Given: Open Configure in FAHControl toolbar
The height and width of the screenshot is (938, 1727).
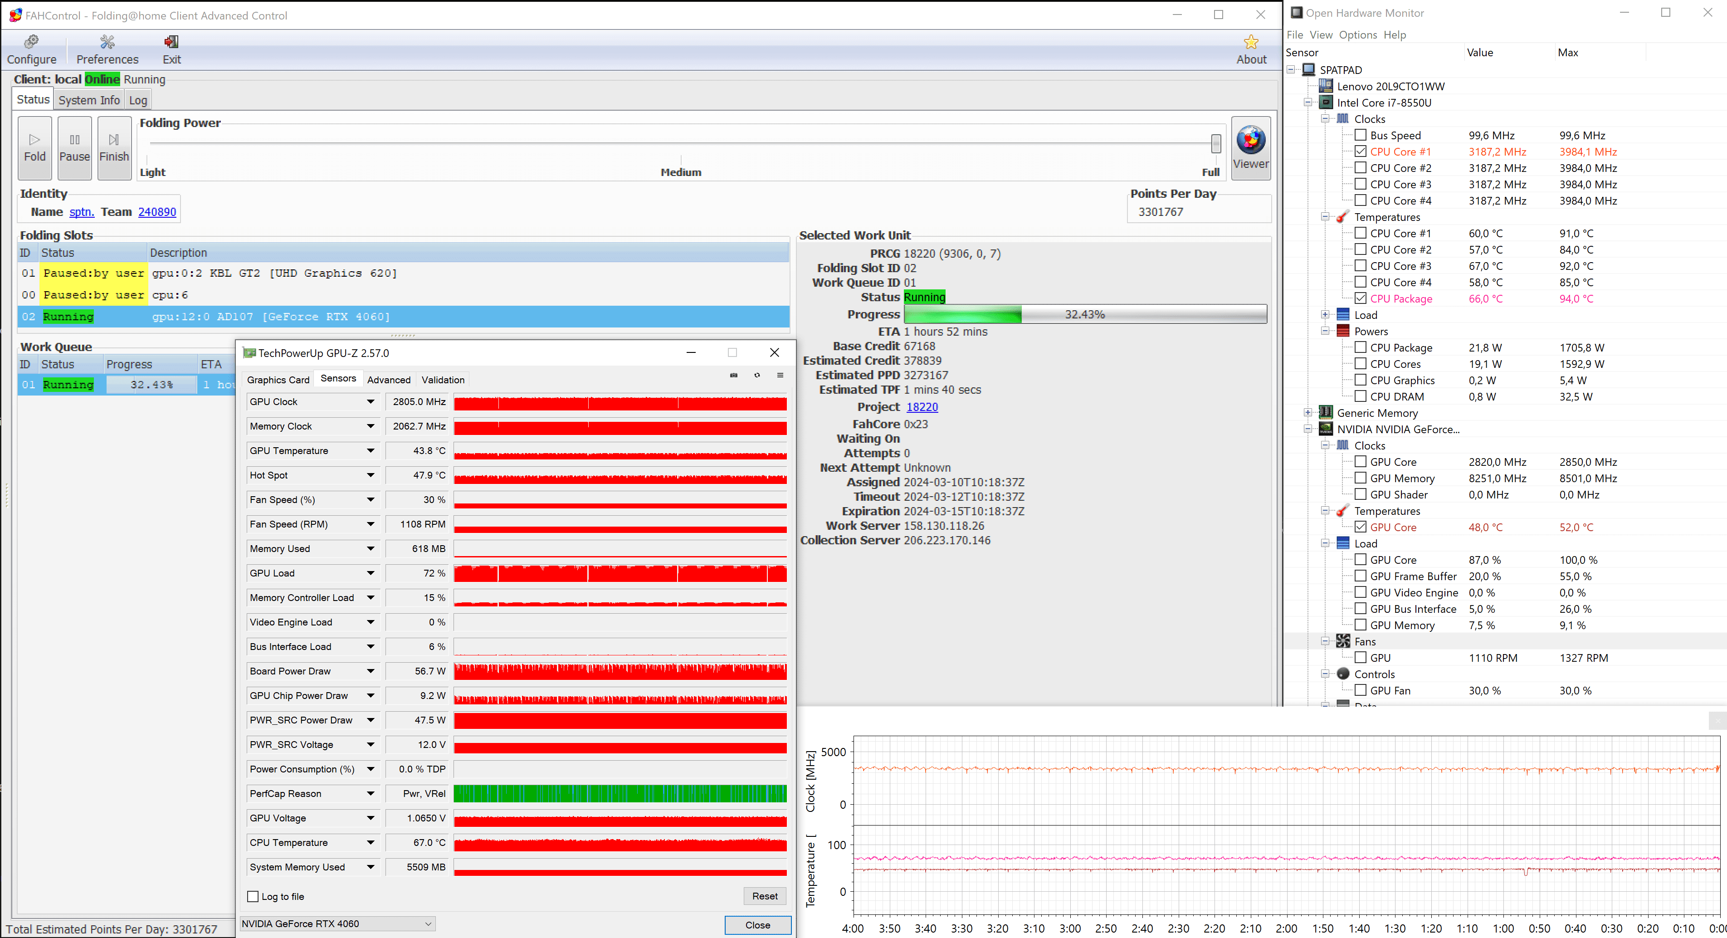Looking at the screenshot, I should tap(31, 50).
